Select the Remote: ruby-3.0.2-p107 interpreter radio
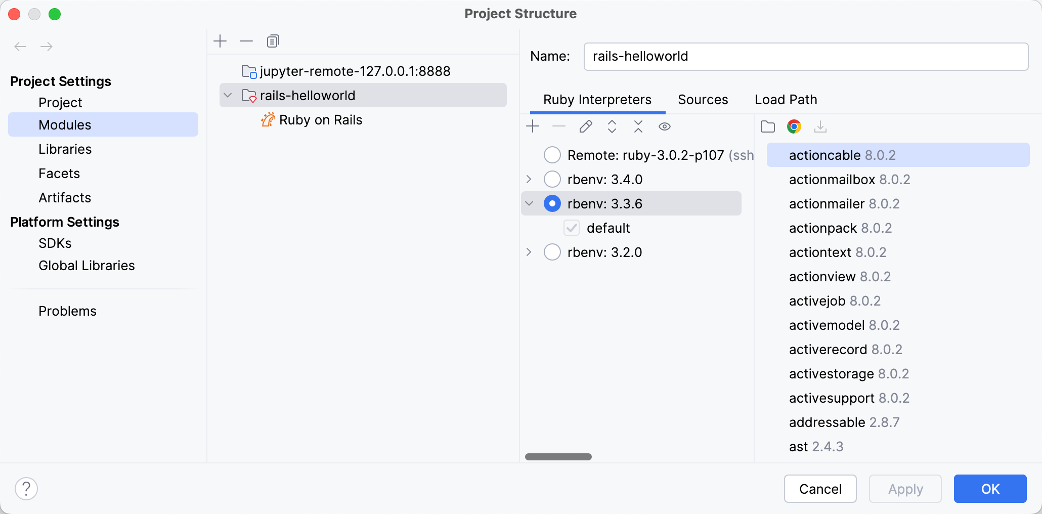This screenshot has height=514, width=1042. pos(552,155)
